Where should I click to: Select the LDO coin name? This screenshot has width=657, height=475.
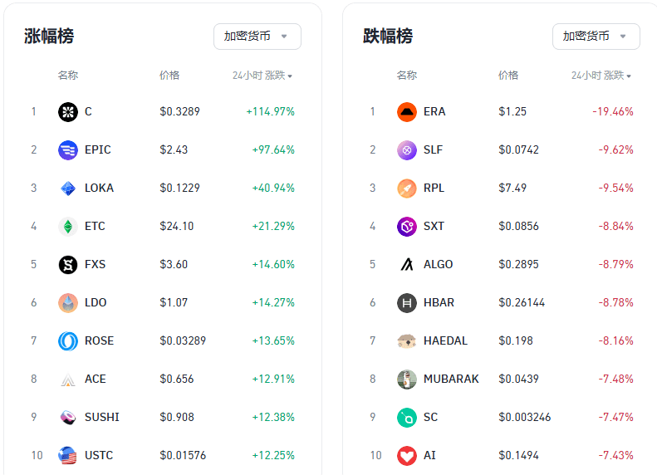tap(96, 302)
